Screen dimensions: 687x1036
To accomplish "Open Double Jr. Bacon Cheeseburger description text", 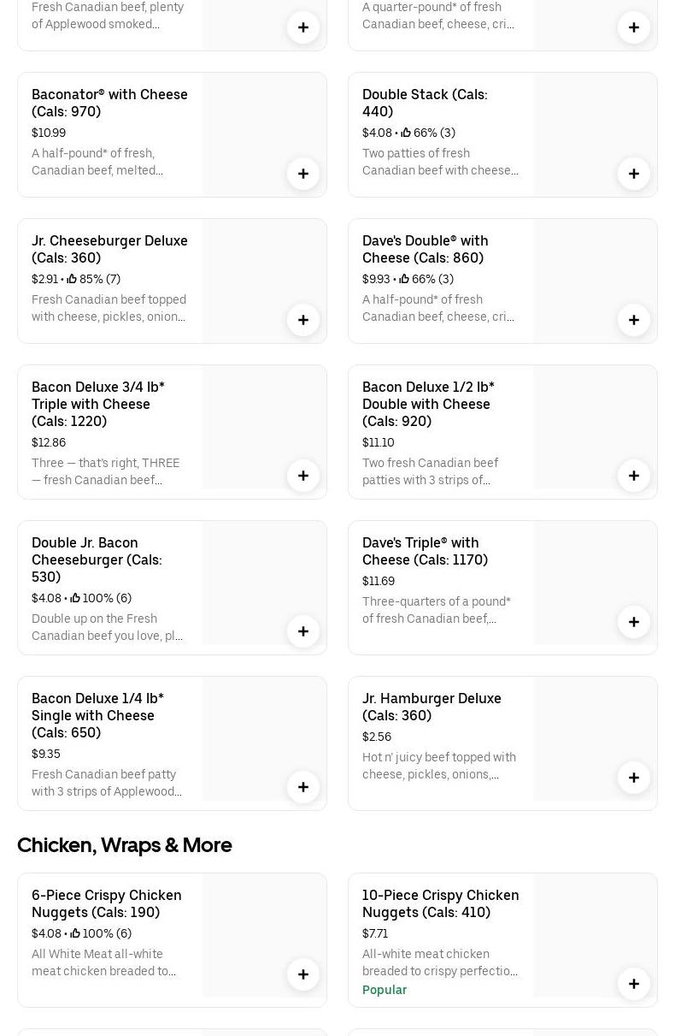I will tap(107, 627).
